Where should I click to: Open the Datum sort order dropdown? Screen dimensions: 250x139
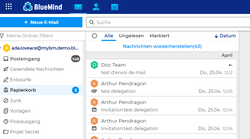click(x=225, y=36)
